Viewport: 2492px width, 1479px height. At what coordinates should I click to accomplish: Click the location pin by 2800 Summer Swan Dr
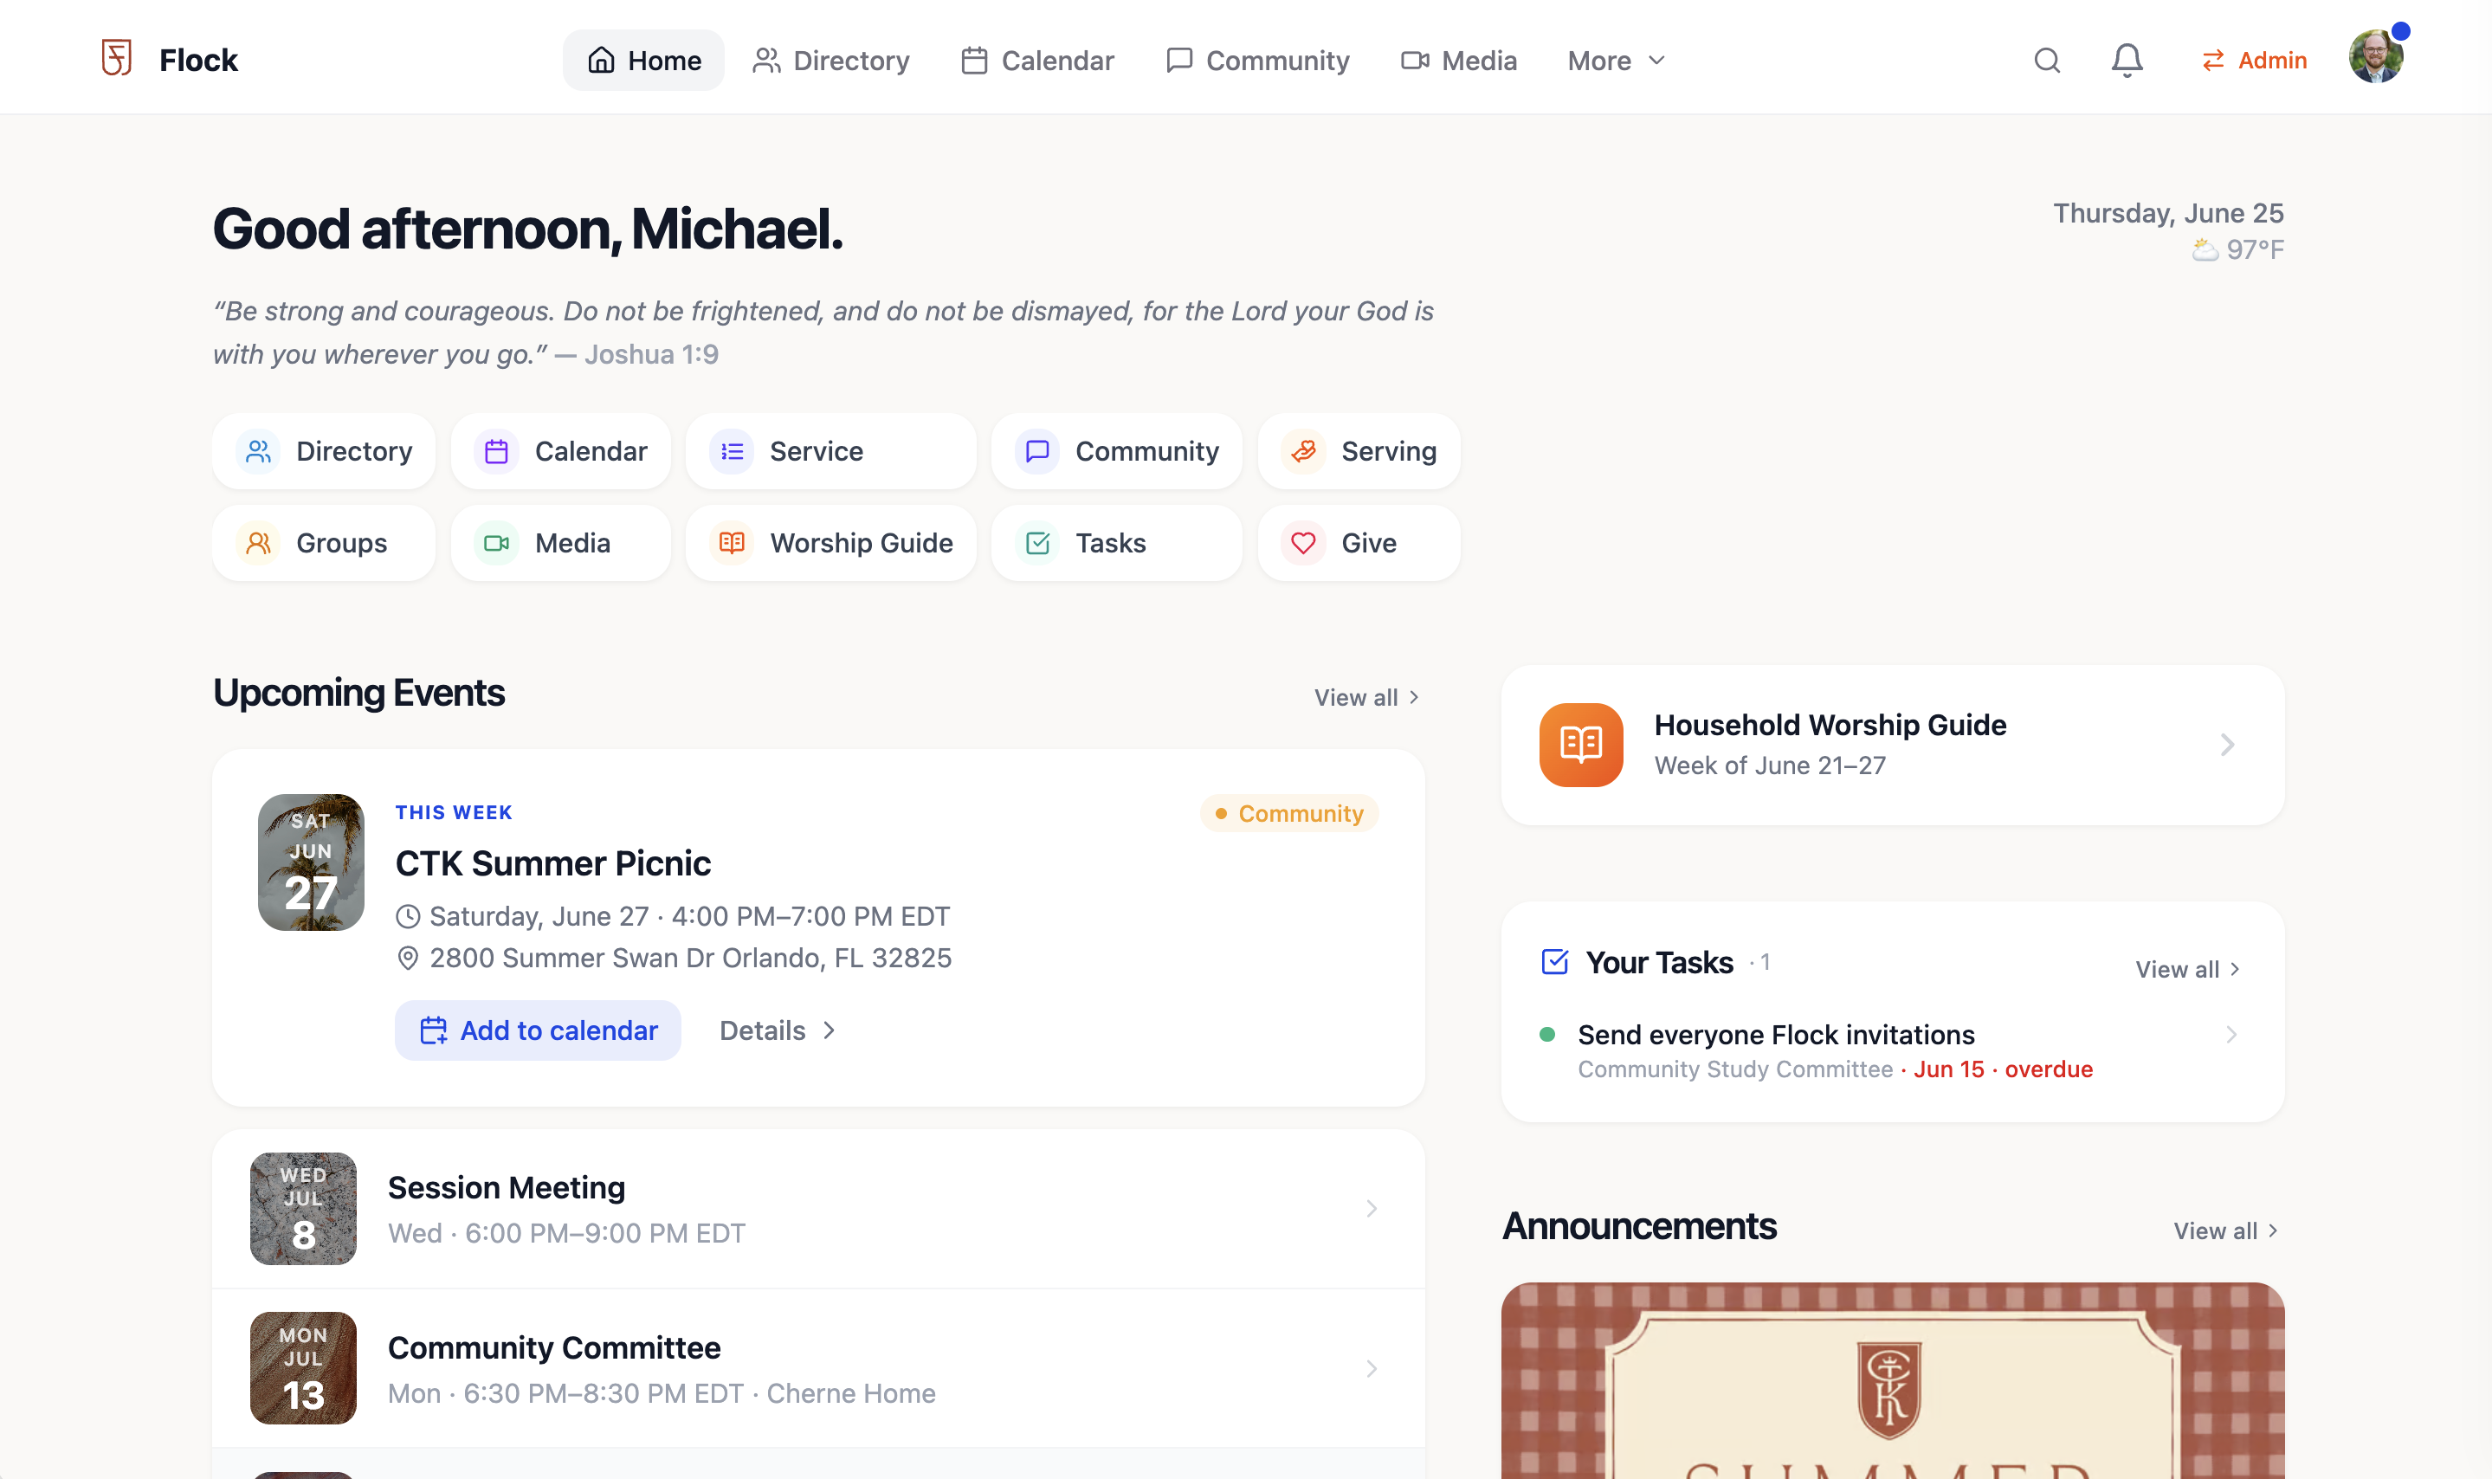point(408,958)
